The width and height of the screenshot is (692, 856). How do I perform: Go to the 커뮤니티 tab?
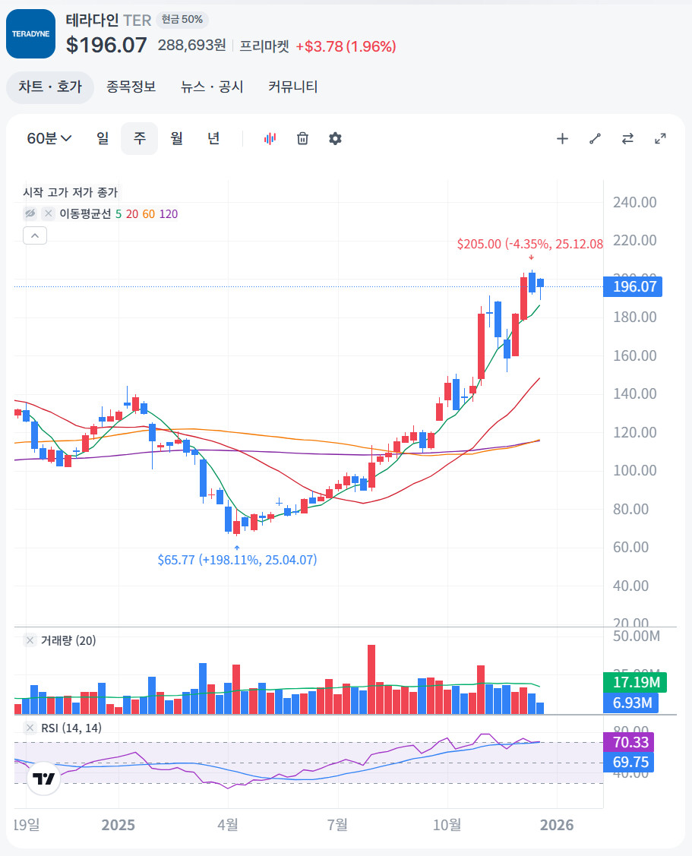tap(292, 87)
